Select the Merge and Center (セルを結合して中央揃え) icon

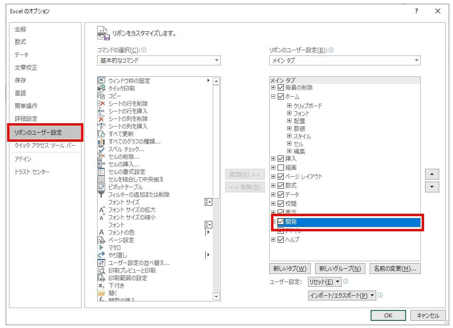(x=101, y=179)
